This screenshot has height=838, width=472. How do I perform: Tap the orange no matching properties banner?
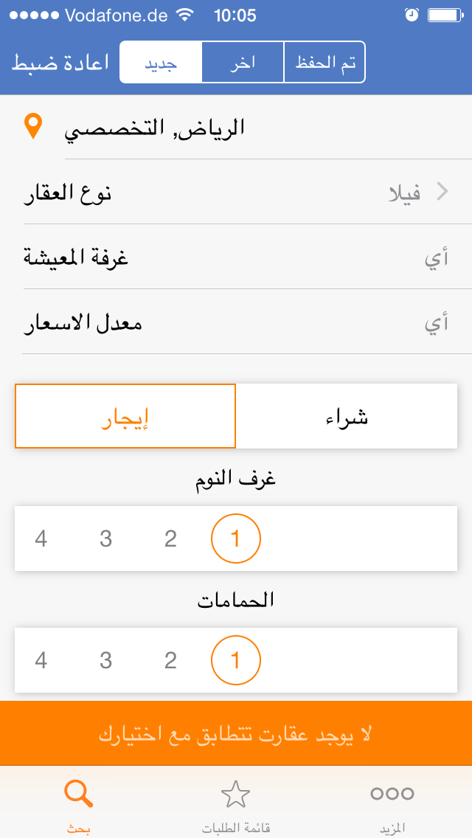click(x=236, y=734)
